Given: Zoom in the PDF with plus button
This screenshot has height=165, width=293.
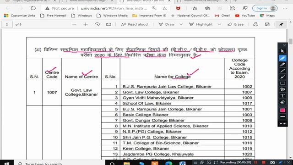Looking at the screenshot, I should click(86, 24).
